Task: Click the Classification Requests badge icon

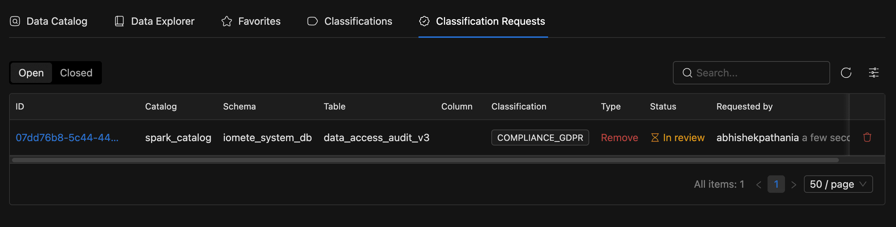Action: click(x=424, y=21)
